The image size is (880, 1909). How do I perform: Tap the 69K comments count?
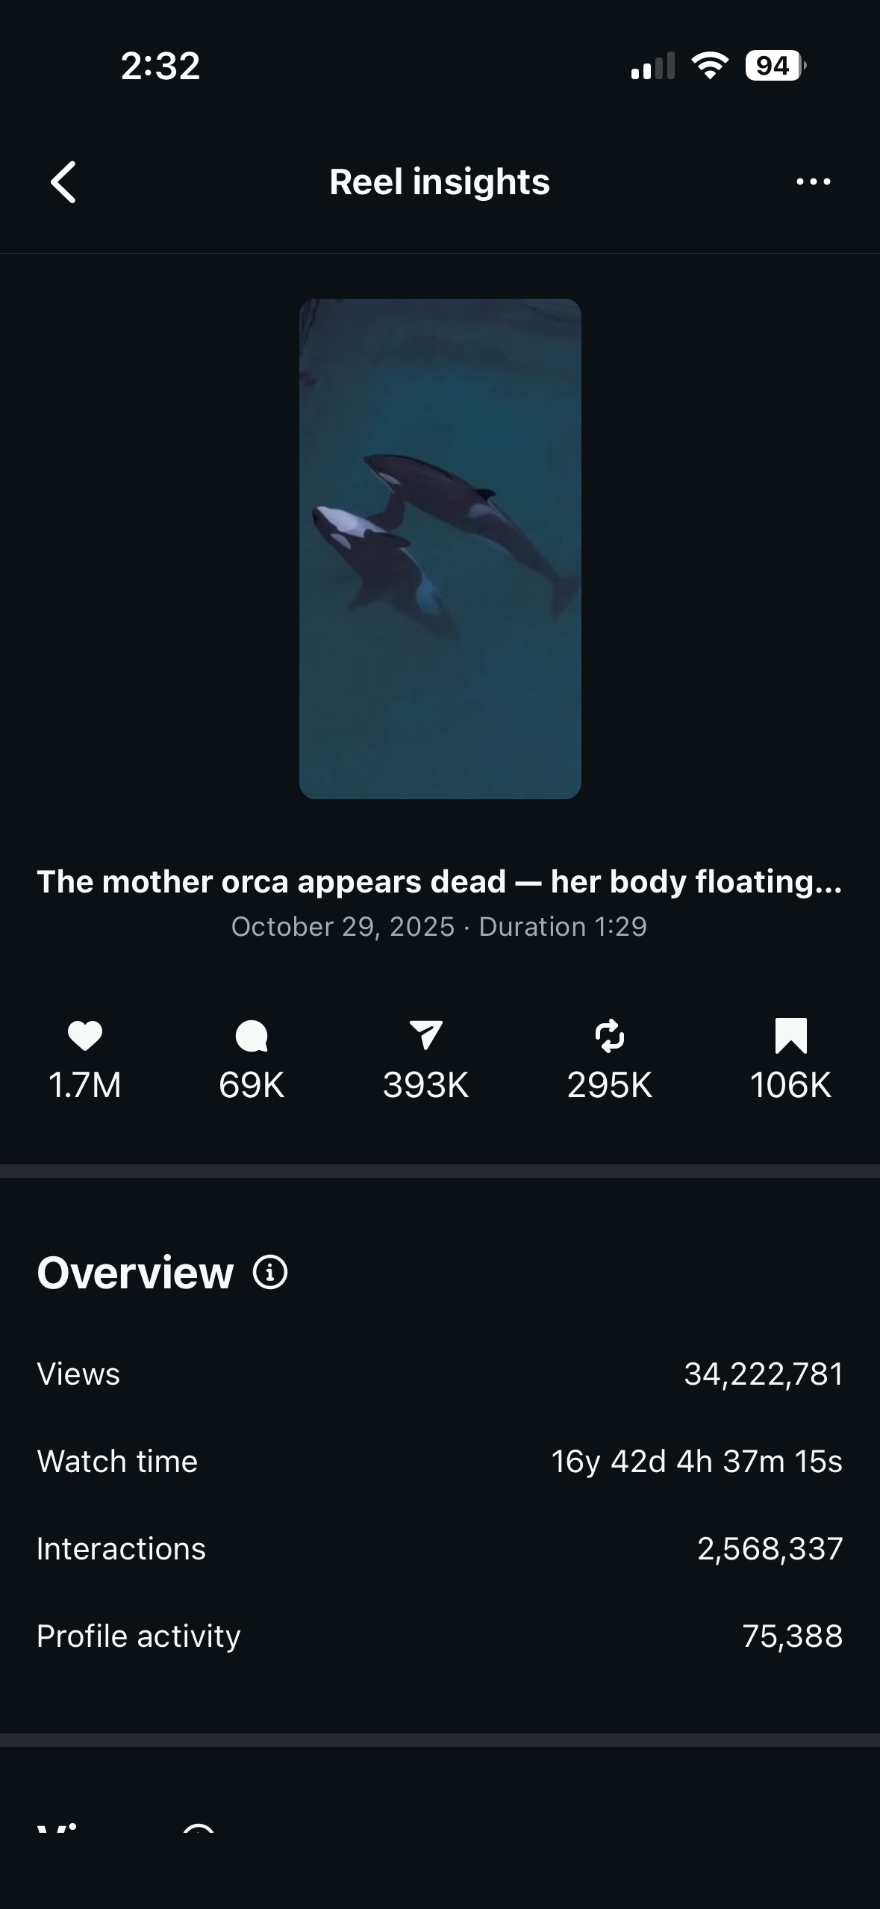click(x=252, y=1085)
